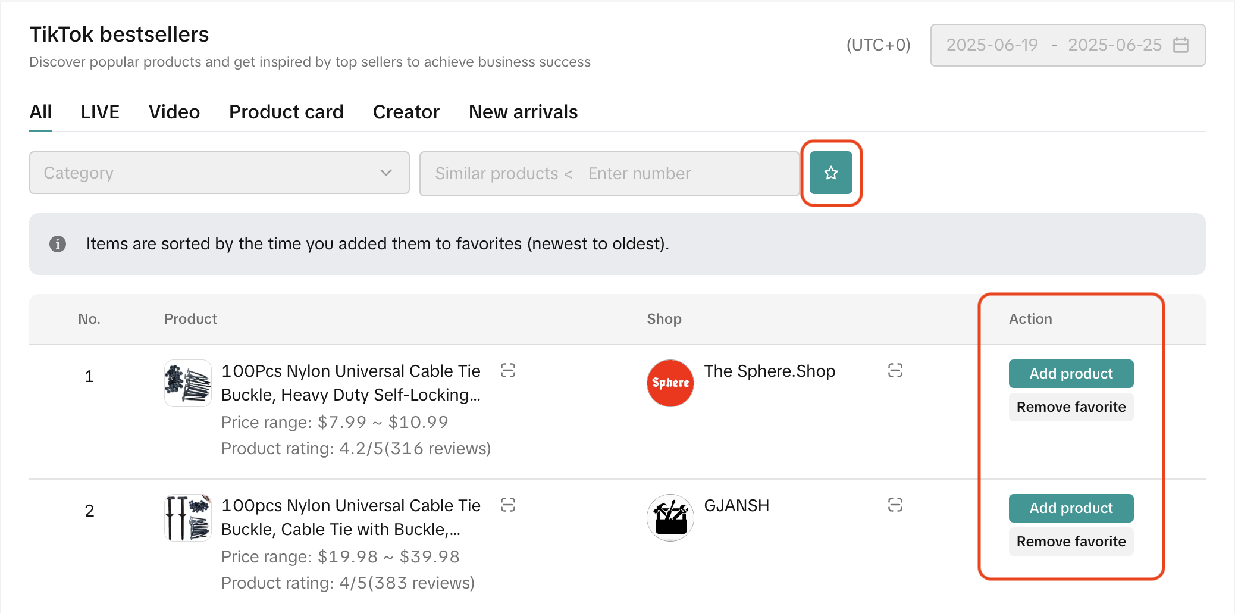
Task: Expand the Category dropdown
Action: 219,173
